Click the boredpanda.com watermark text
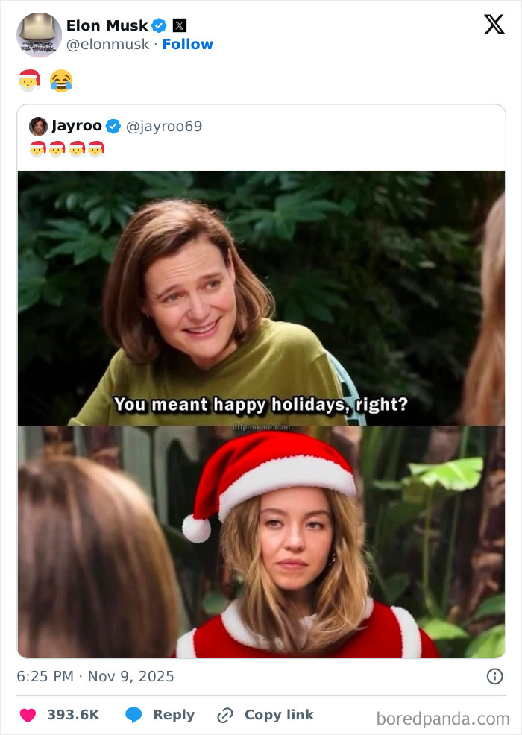 (444, 714)
